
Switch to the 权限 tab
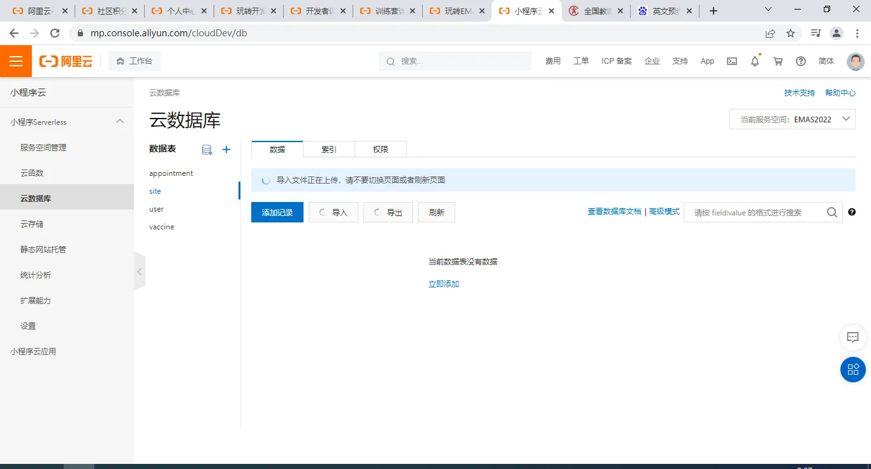[381, 149]
